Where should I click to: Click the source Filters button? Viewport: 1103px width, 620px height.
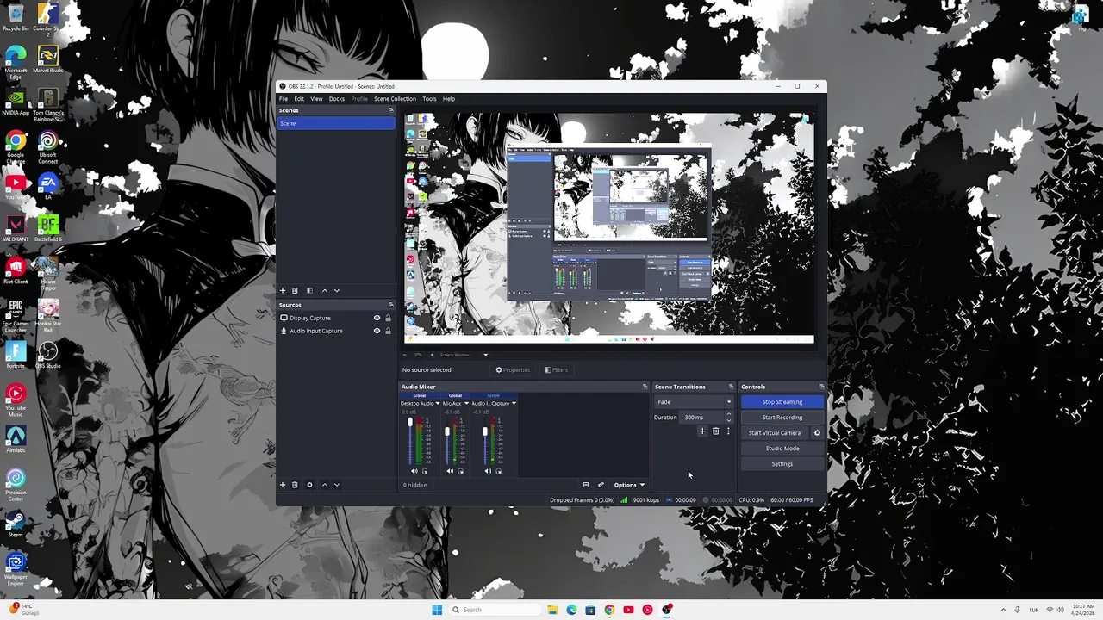point(557,370)
